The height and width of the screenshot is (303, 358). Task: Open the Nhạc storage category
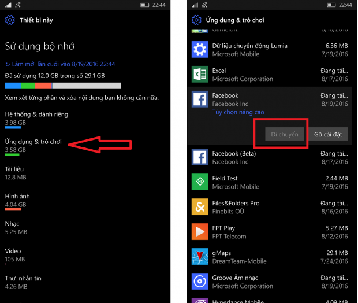coord(13,224)
